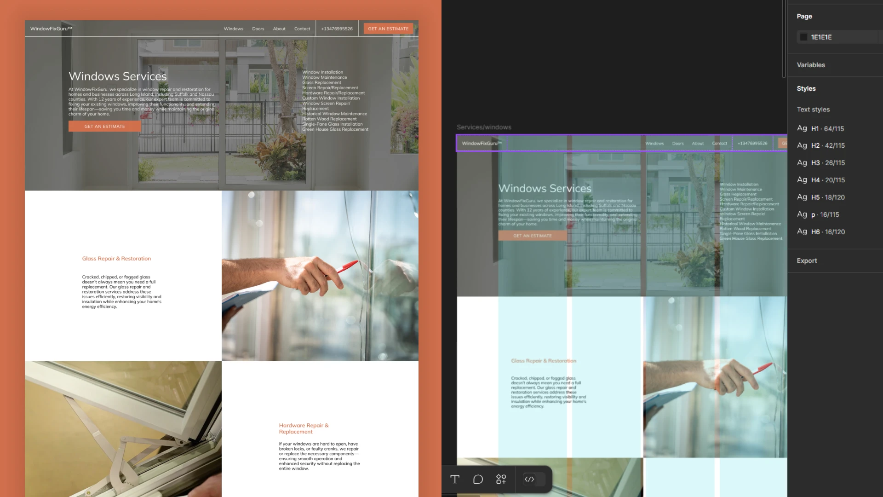This screenshot has height=497, width=883.
Task: Expand the Variables section
Action: pyautogui.click(x=811, y=65)
